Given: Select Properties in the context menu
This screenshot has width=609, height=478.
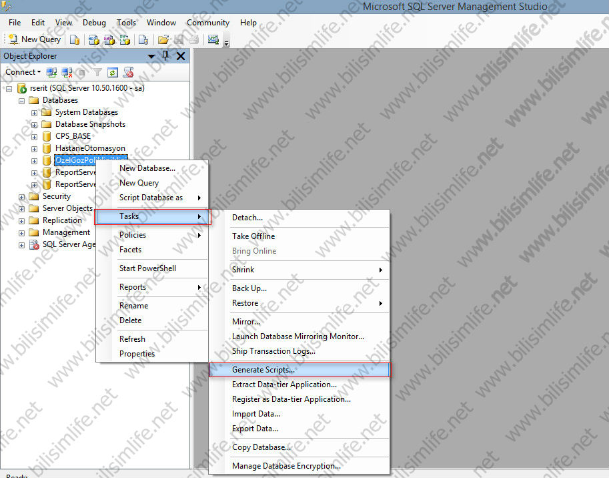Looking at the screenshot, I should click(152, 354).
